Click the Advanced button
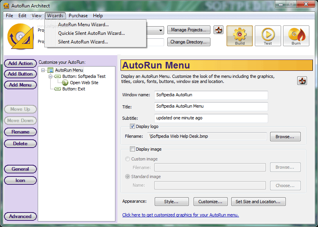318x227 pixels. coord(20,216)
